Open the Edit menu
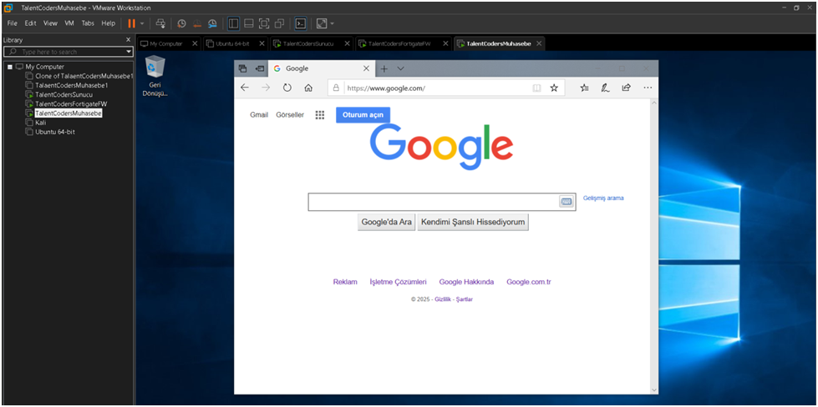This screenshot has height=407, width=818. tap(30, 23)
